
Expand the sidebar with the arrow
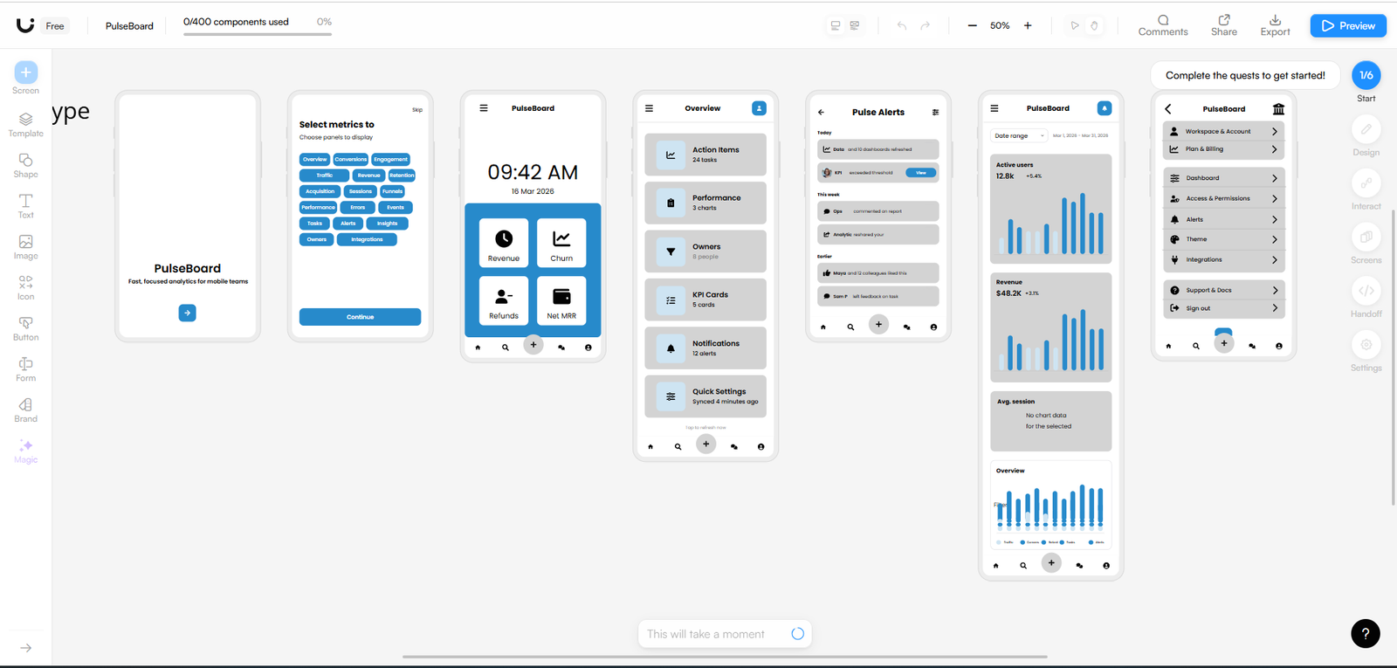click(x=25, y=648)
